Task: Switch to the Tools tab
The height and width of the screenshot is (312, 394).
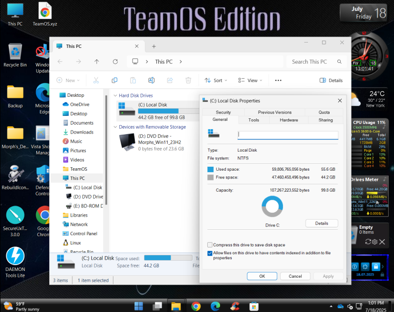Action: coord(254,120)
